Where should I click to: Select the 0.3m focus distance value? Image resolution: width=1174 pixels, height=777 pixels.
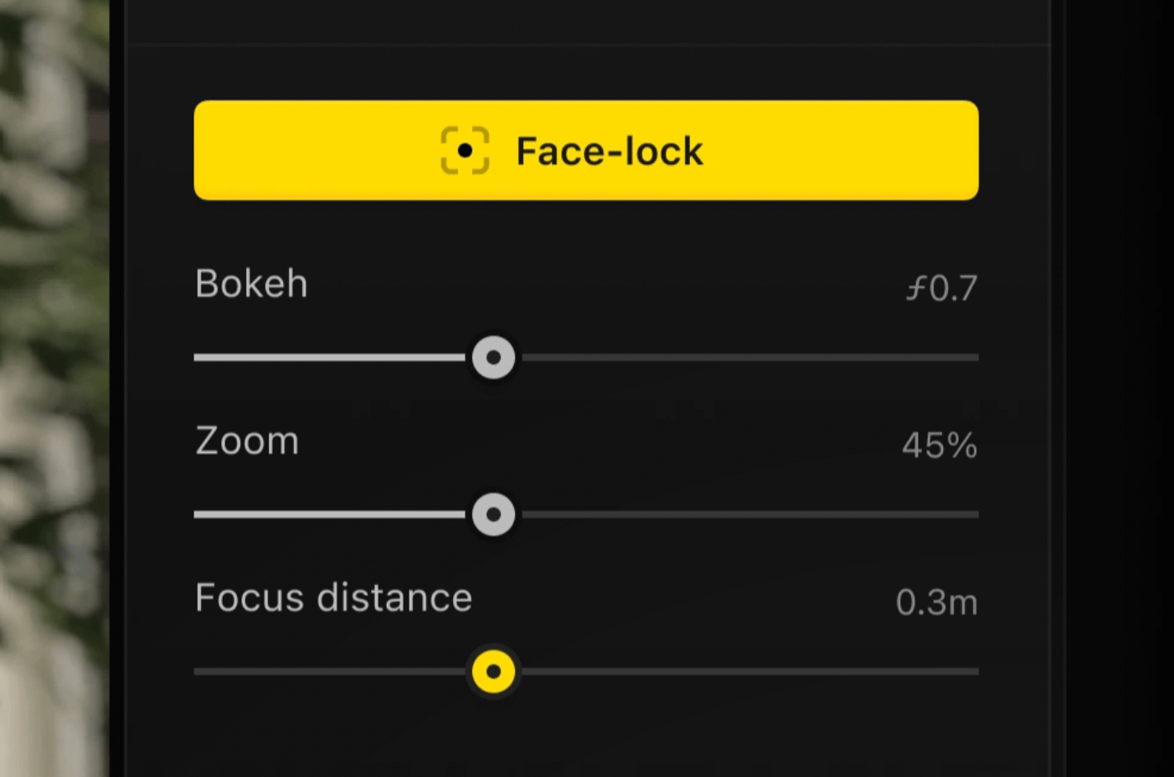pos(936,602)
